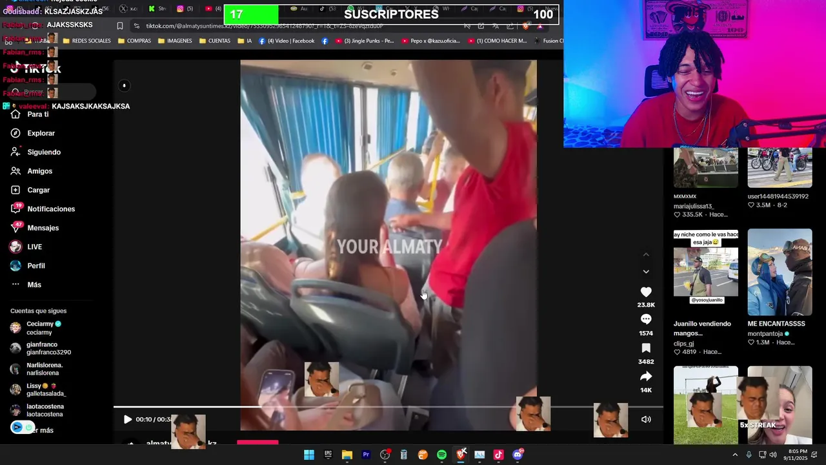Open the Windows Start menu
The width and height of the screenshot is (826, 465).
(309, 455)
